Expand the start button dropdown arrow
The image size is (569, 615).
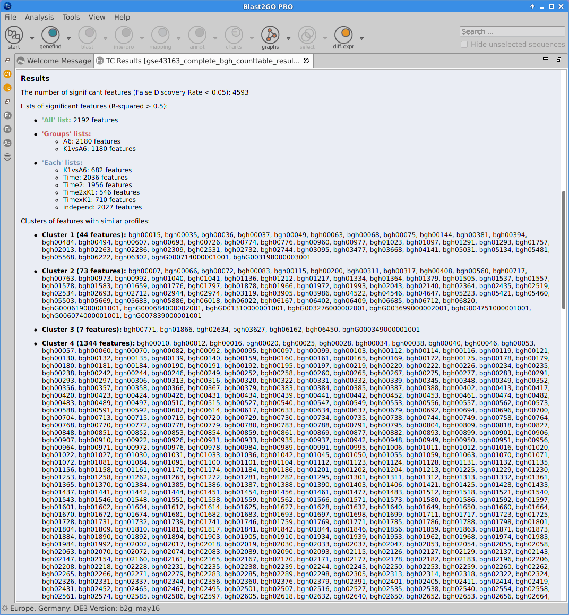coord(32,38)
